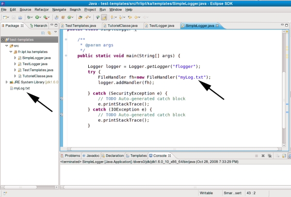Viewport: 291px width, 197px height.
Task: Expand the JRE System Library node
Action: pyautogui.click(x=7, y=82)
